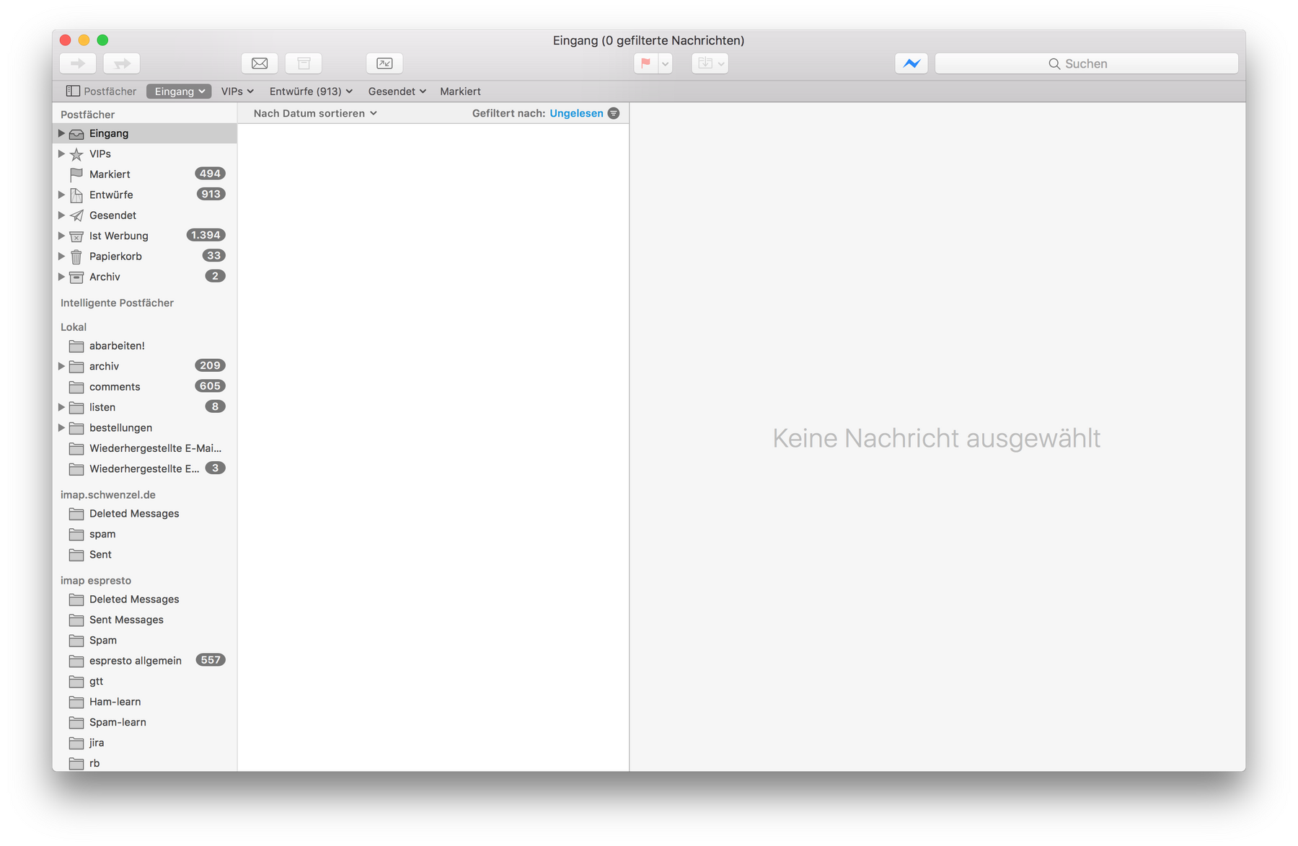Image resolution: width=1298 pixels, height=846 pixels.
Task: Open the jira folder
Action: point(144,743)
